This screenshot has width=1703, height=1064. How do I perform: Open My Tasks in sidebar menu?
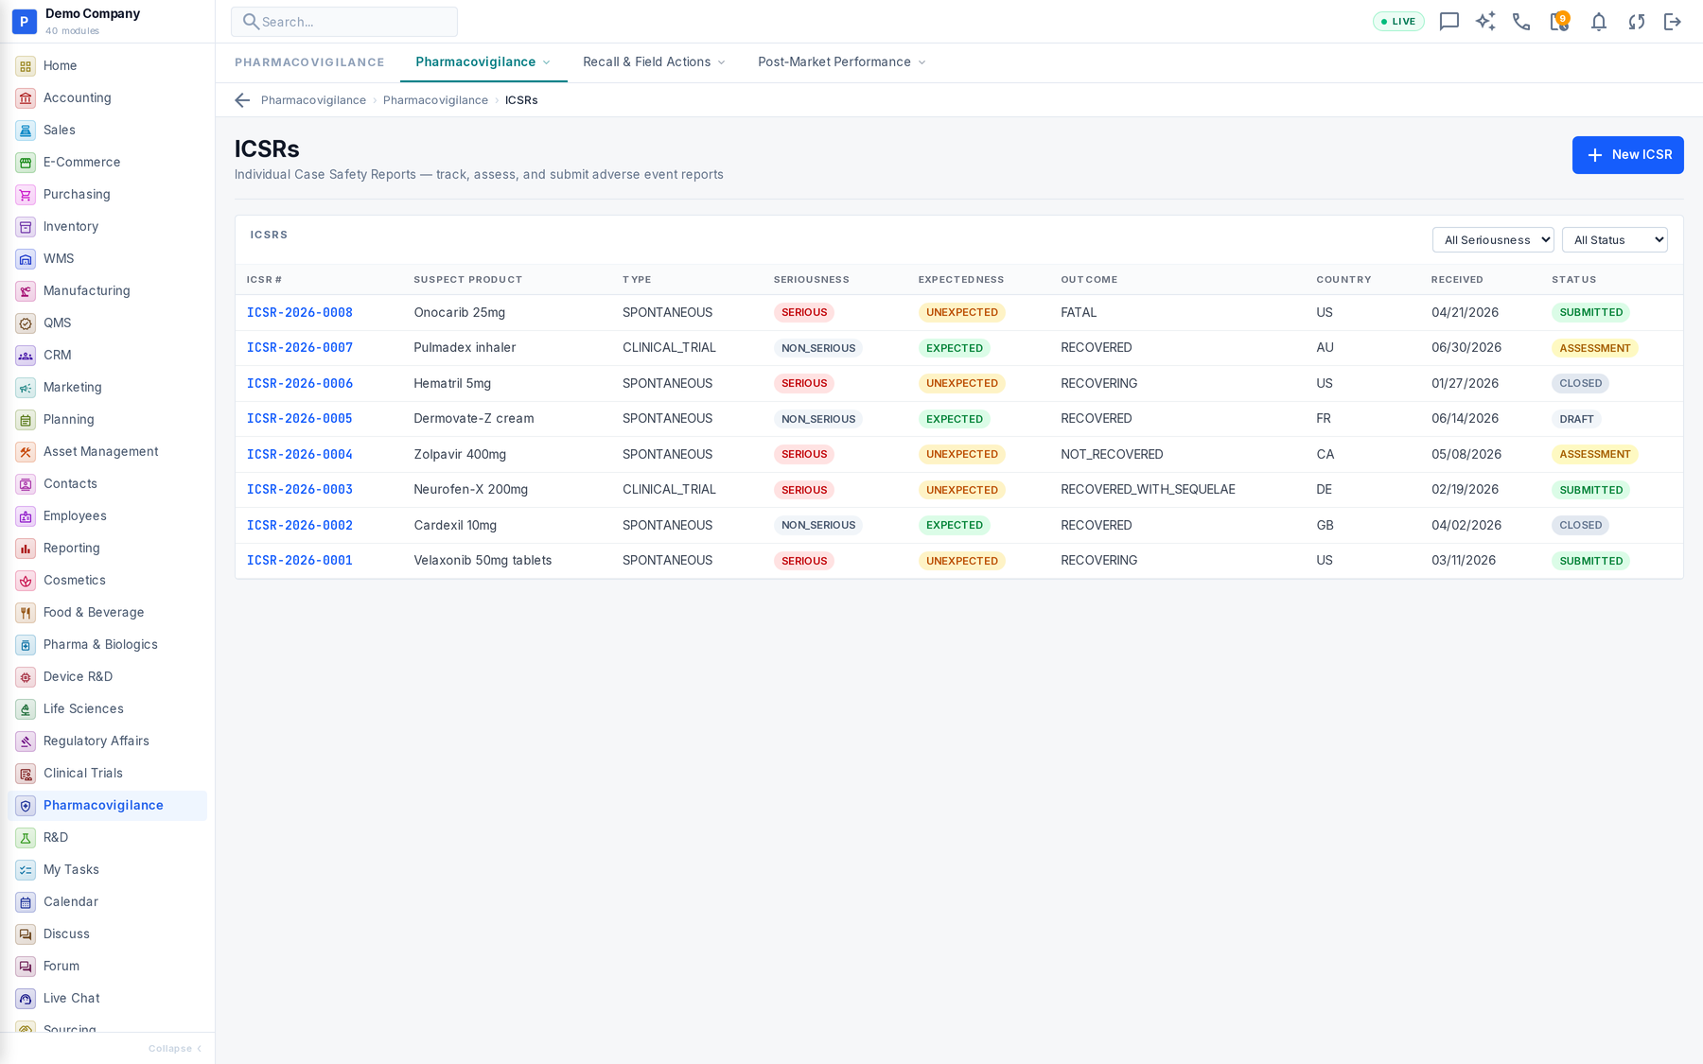[107, 869]
